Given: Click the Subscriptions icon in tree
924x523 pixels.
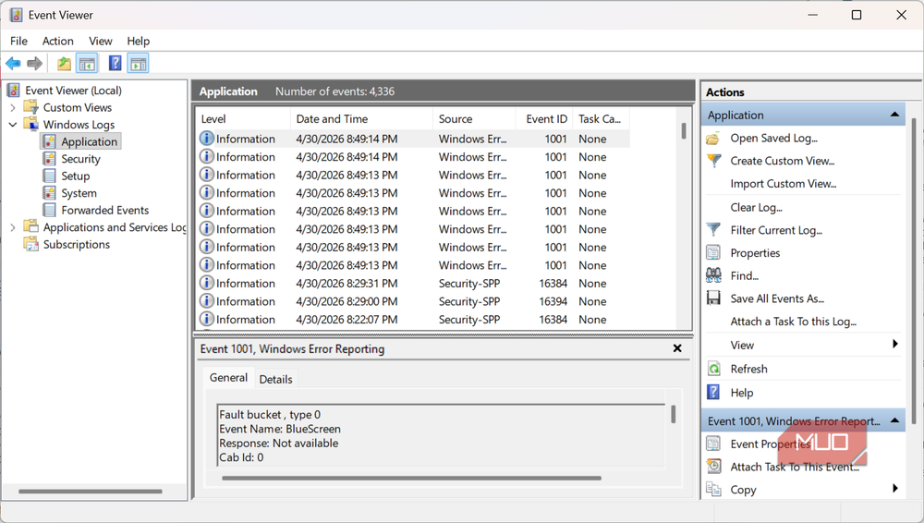Looking at the screenshot, I should pyautogui.click(x=30, y=244).
